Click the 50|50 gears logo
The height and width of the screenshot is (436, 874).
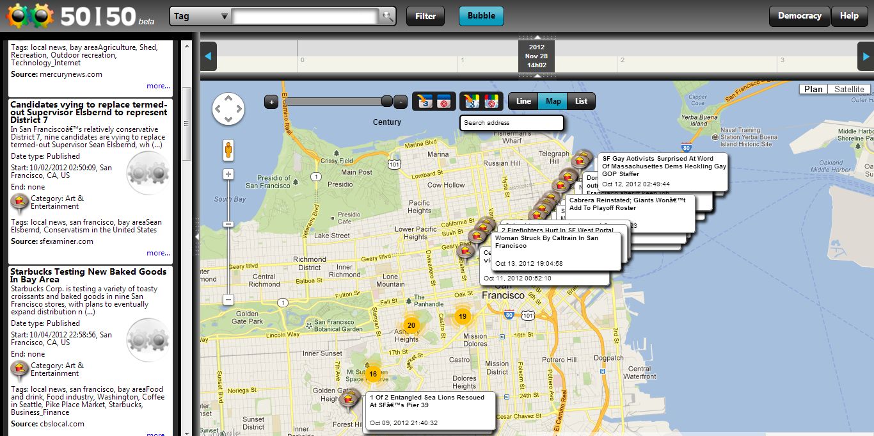(x=30, y=15)
